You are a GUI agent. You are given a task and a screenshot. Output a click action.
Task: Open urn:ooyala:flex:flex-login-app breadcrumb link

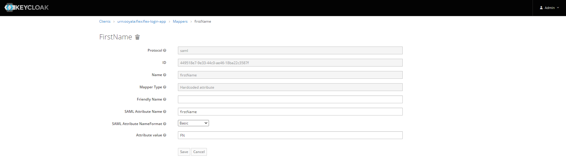coord(141,21)
